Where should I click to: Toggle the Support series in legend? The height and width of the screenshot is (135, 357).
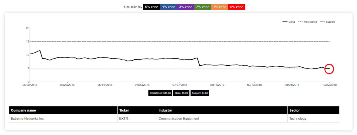[327, 22]
